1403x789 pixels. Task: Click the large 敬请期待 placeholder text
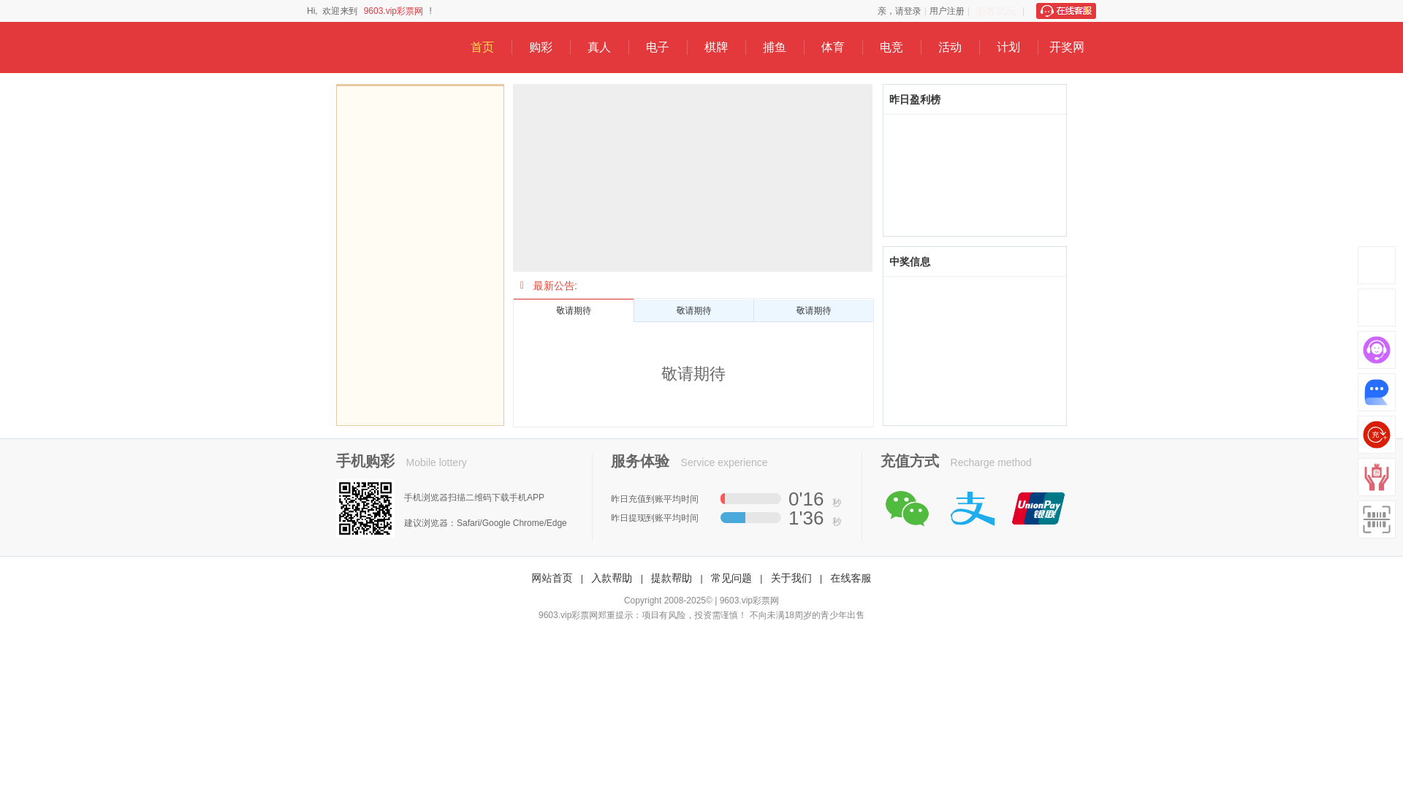click(693, 374)
